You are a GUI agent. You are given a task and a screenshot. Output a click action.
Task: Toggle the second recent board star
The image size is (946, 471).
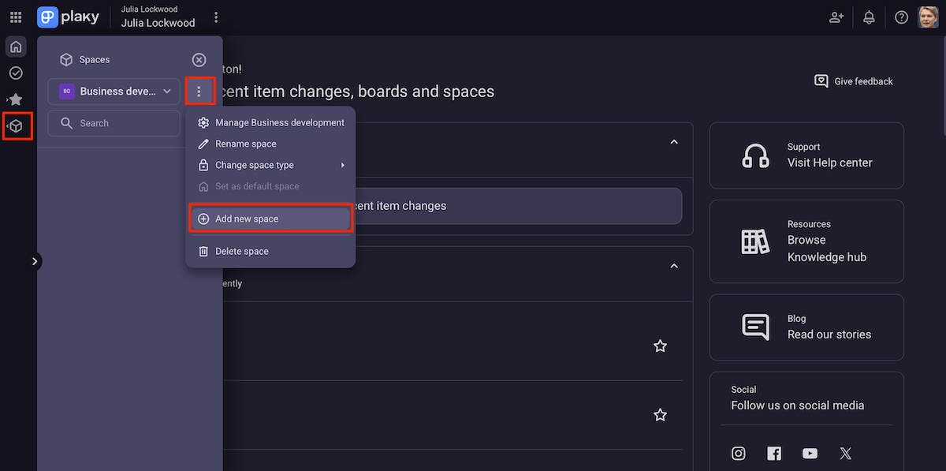(x=660, y=415)
